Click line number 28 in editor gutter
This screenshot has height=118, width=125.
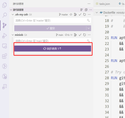tap(107, 78)
